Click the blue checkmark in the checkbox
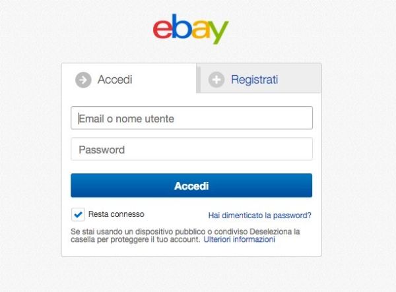The height and width of the screenshot is (292, 396). [78, 215]
